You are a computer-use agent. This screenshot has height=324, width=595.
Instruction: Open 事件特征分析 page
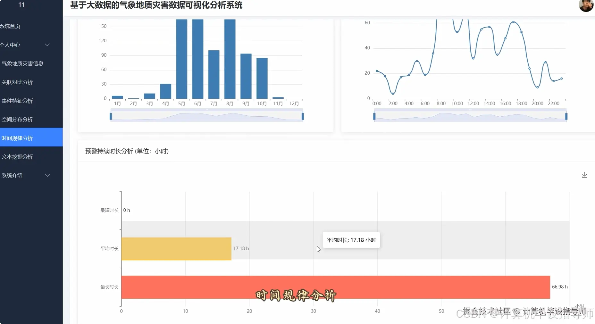(x=17, y=101)
